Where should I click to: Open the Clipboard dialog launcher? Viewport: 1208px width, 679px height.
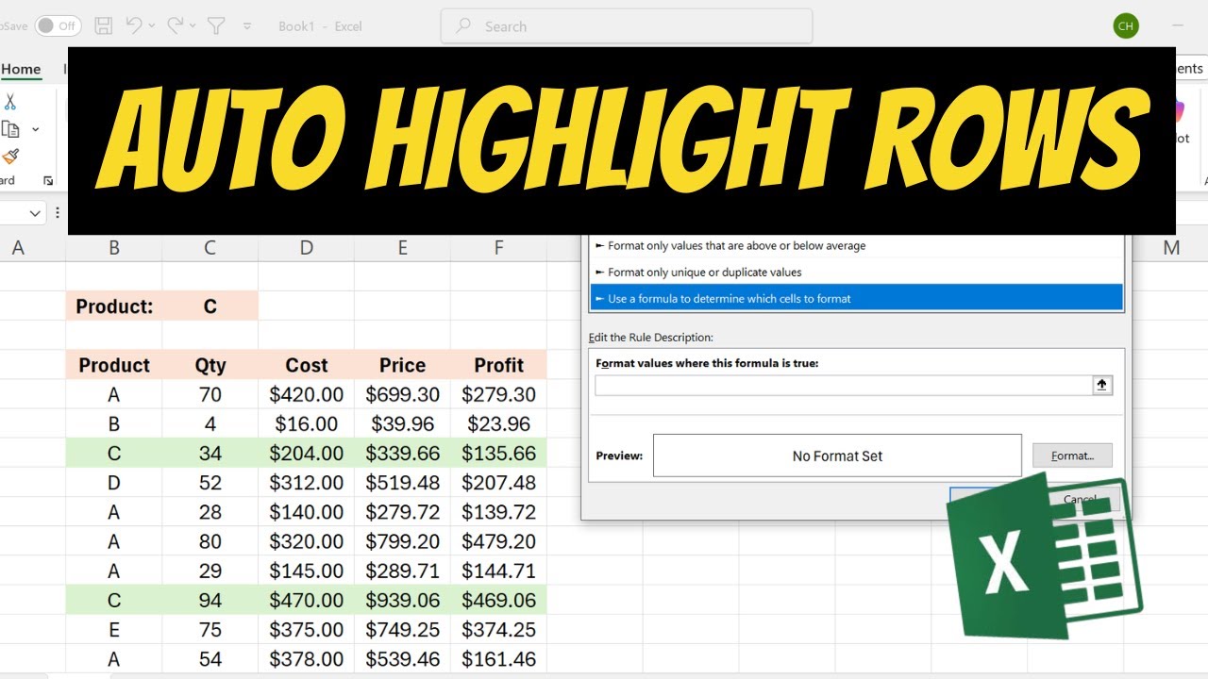click(48, 180)
